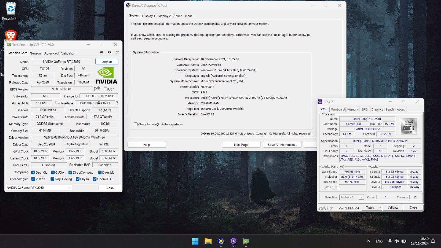The image size is (441, 248).
Task: Click the GPU-Z refresh icon
Action: click(109, 52)
